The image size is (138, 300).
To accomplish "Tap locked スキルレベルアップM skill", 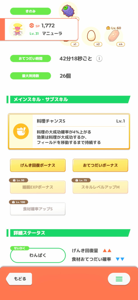I will pyautogui.click(x=100, y=187).
